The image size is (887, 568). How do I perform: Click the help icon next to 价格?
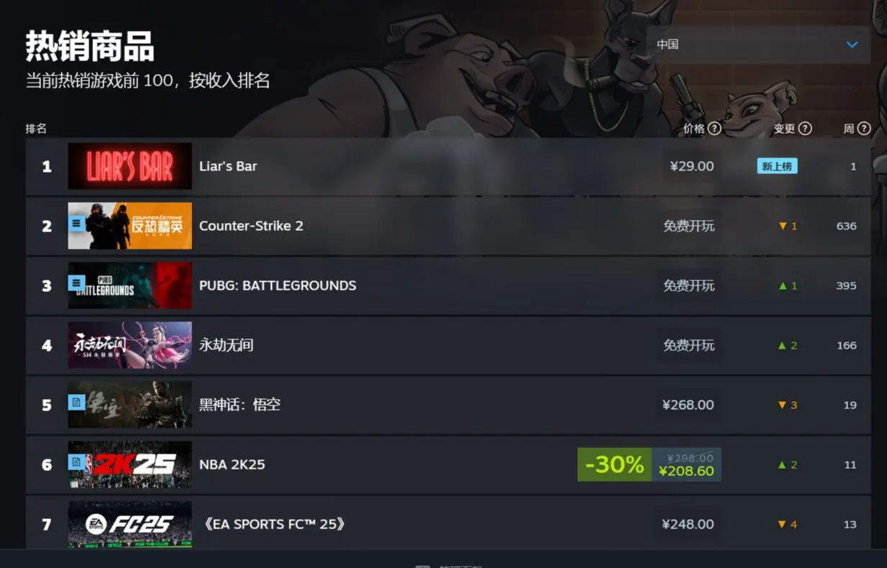[x=714, y=129]
